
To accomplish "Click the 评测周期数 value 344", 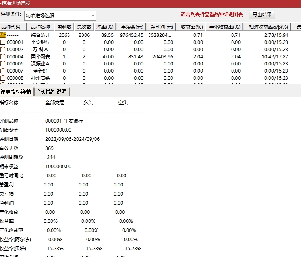I will 51,157.
